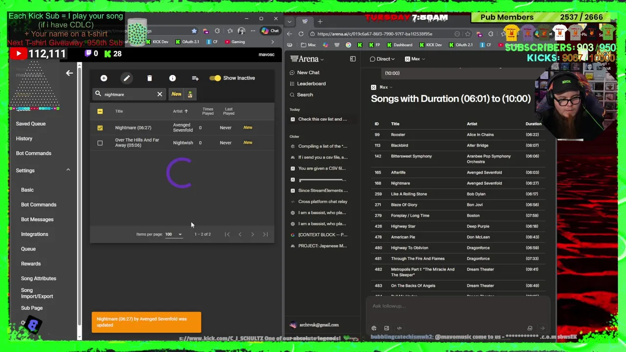Click the select-all checkbox in table header
Screen dimensions: 626x352
100,111
